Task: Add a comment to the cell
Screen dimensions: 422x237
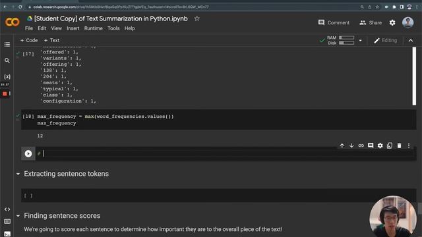Action: click(x=371, y=145)
